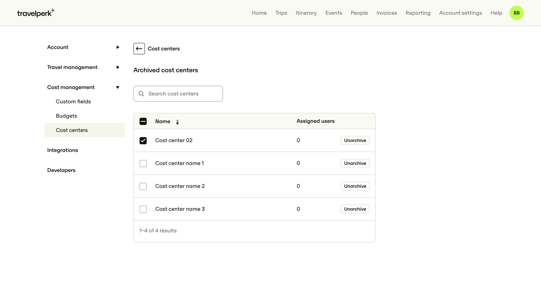Open the Trips navigation item

(x=281, y=13)
